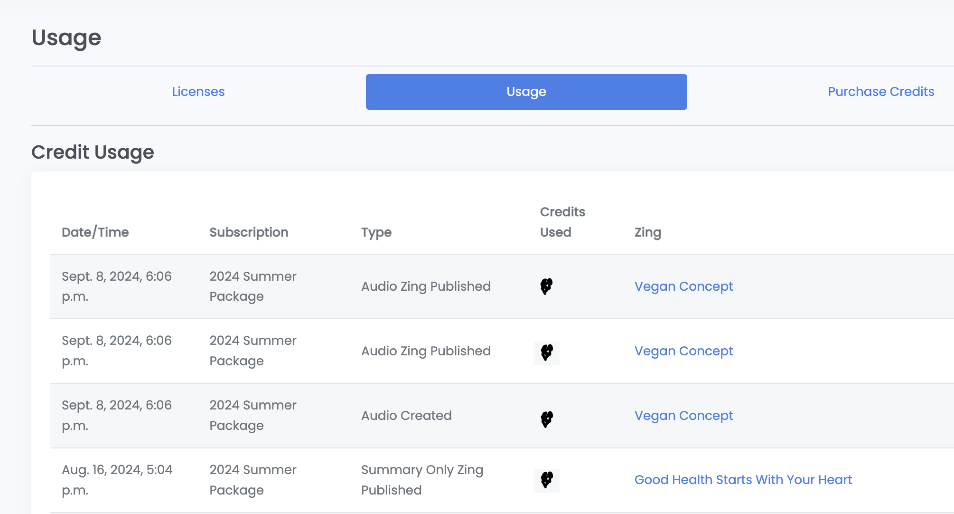Open Good Health Starts With Your Heart link
954x514 pixels.
point(743,480)
